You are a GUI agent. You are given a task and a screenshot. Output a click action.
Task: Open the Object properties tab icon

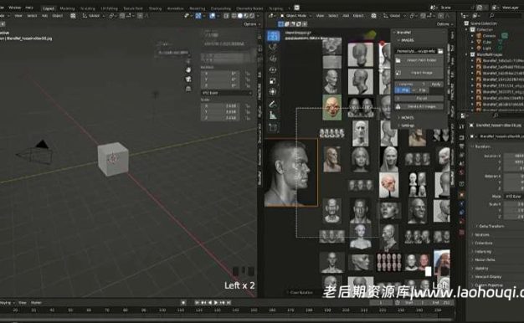point(461,195)
